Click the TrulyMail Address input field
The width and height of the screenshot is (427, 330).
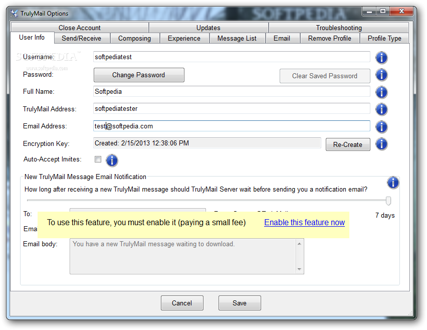232,108
